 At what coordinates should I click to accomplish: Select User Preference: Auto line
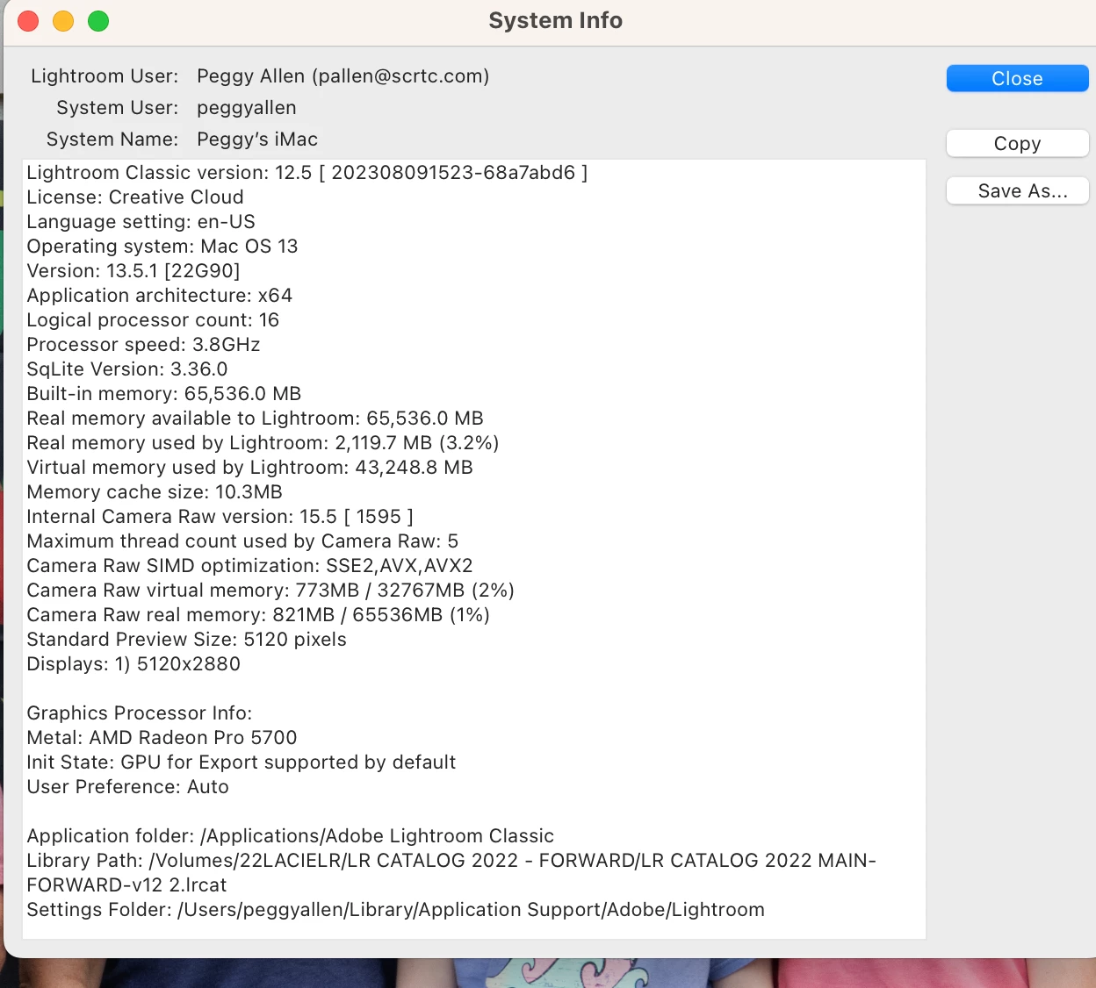pyautogui.click(x=127, y=787)
